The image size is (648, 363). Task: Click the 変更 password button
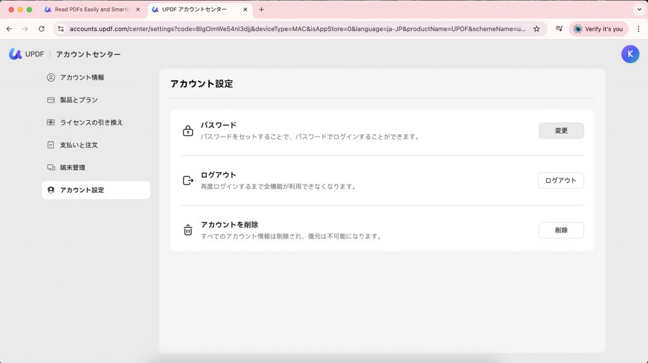pyautogui.click(x=561, y=130)
